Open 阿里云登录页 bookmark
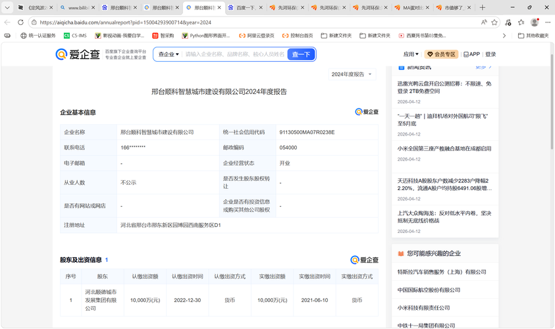555x329 pixels. [257, 36]
